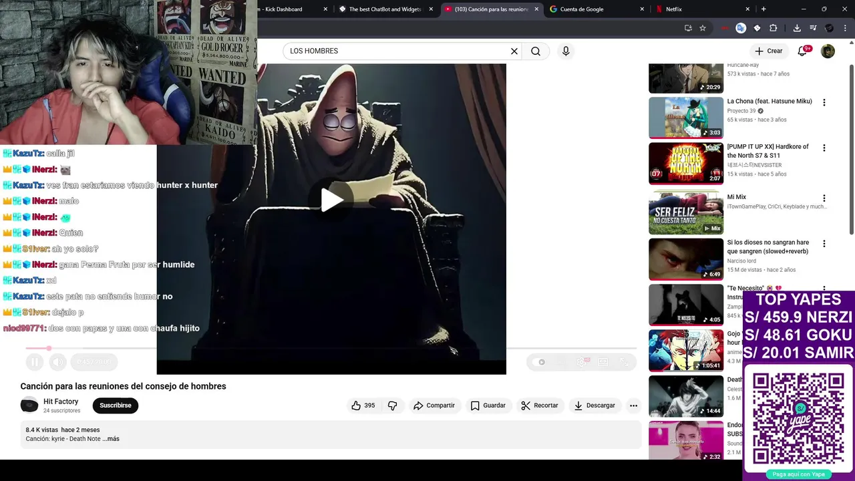Expand the description with ...más
Viewport: 855px width, 481px height.
111,439
